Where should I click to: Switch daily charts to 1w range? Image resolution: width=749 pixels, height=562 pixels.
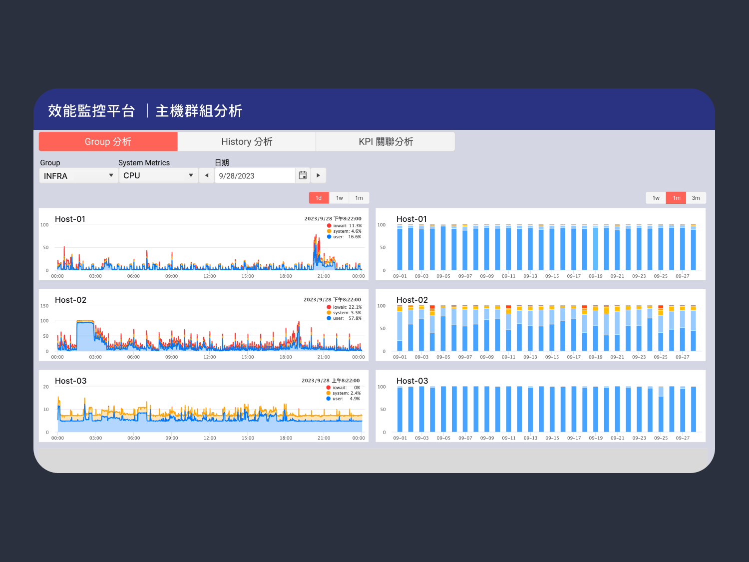[339, 198]
